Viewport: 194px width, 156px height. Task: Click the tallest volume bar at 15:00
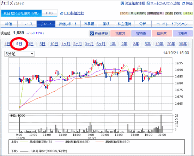(x=161, y=124)
